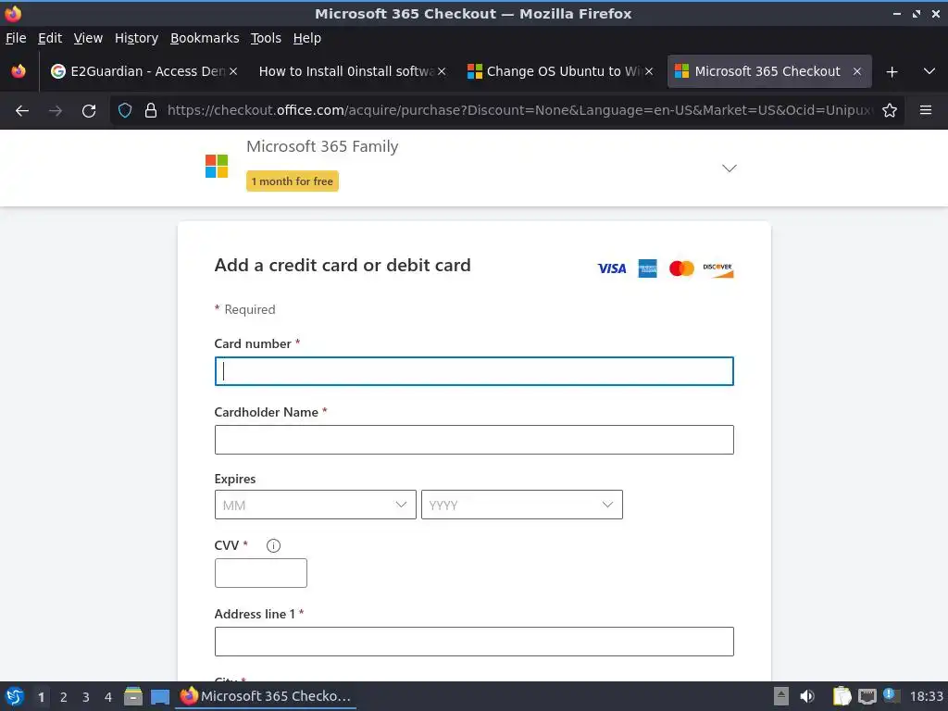Click the removable media tray icon
Screen dimensions: 948x711
[x=781, y=696]
